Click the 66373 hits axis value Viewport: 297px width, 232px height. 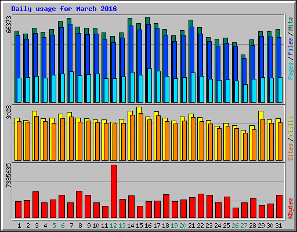(x=9, y=24)
